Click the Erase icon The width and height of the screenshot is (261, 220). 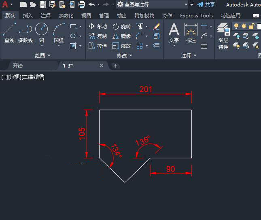click(x=156, y=26)
